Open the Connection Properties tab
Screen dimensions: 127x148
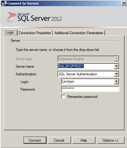click(35, 33)
